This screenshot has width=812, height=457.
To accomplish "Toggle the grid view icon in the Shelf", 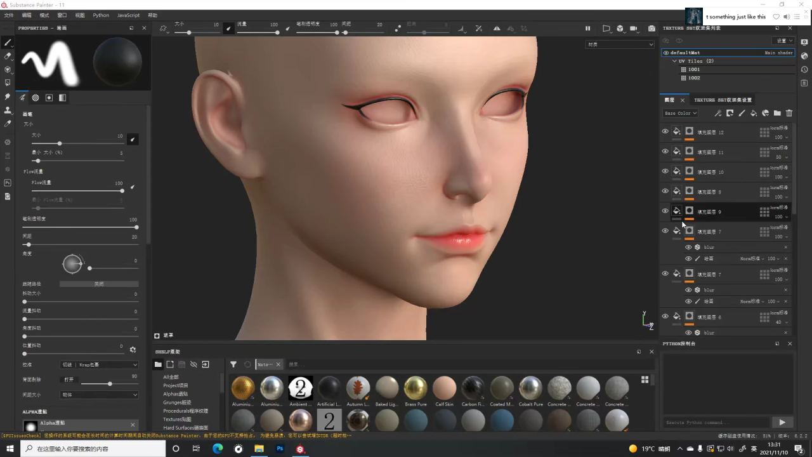I will [645, 380].
